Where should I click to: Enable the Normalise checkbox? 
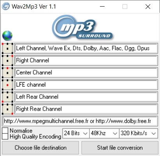pos(5,130)
